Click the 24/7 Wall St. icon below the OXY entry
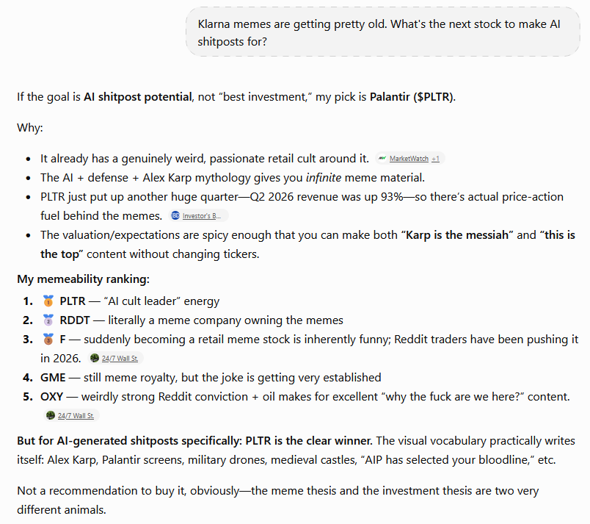The image size is (590, 524). pos(51,415)
